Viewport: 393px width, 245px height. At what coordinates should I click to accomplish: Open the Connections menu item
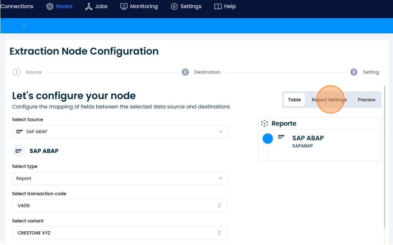click(16, 6)
